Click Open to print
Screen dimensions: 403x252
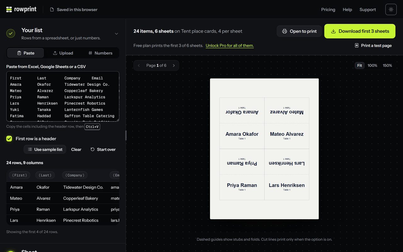299,31
